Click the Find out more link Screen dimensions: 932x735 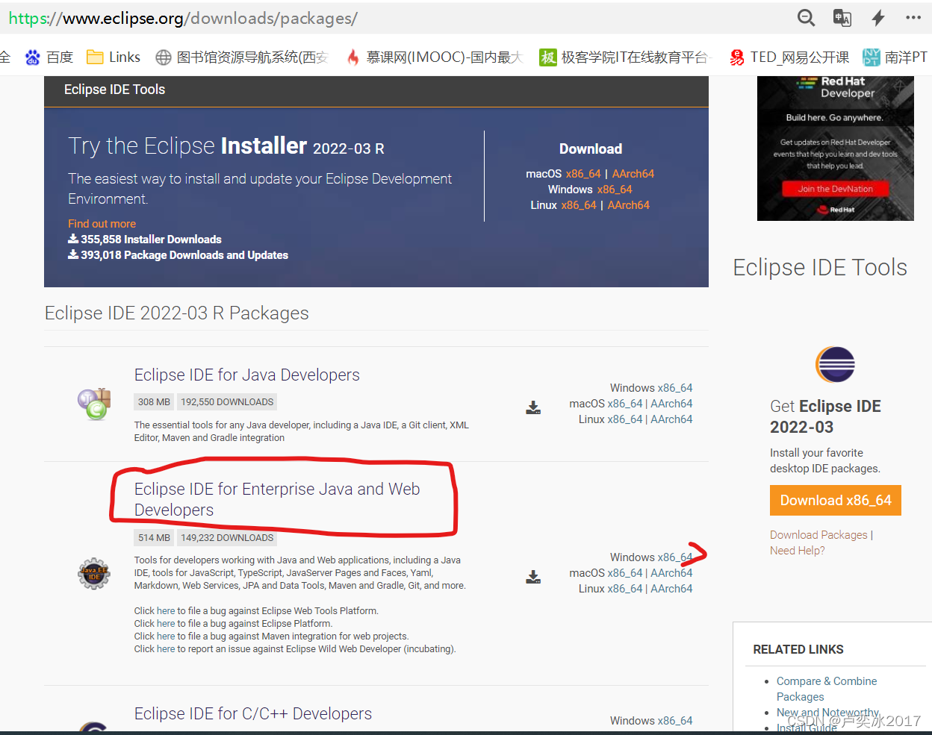[x=102, y=224]
